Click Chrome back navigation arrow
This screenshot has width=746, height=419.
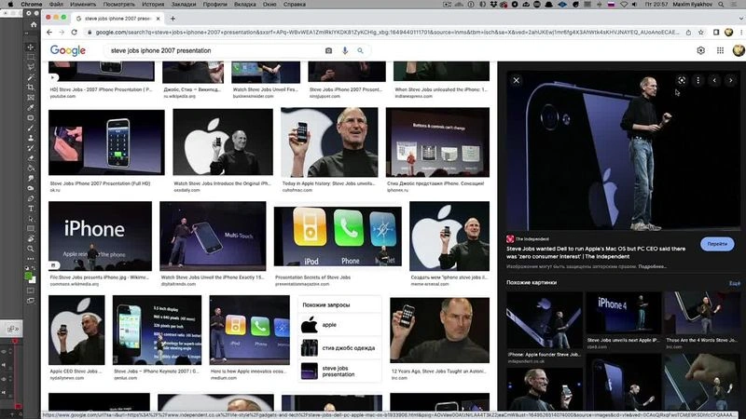(49, 33)
